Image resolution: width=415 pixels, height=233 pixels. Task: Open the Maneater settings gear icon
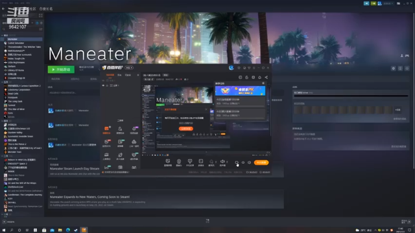pos(394,69)
